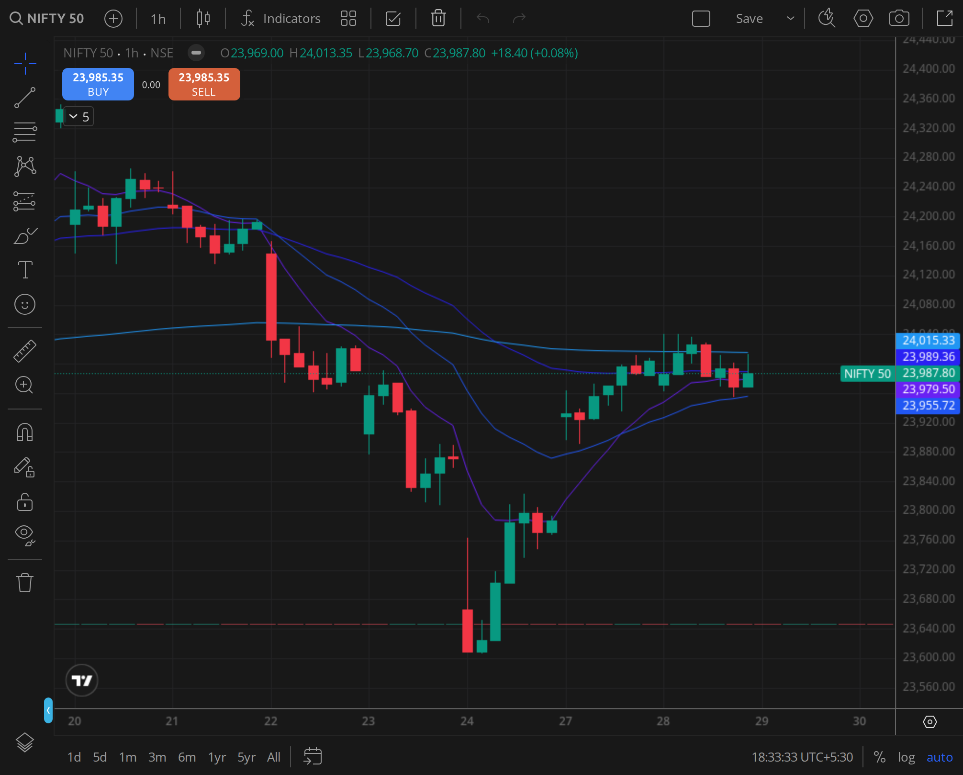The height and width of the screenshot is (775, 963).
Task: Select the horizontal lines Fibonacci tool
Action: tap(25, 132)
